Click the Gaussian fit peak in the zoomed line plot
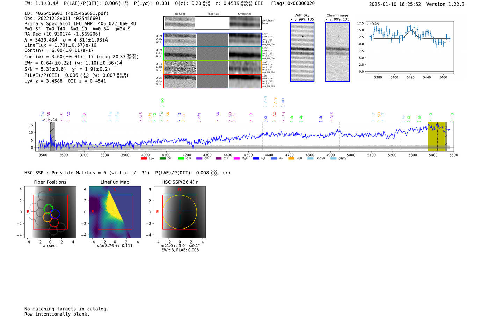The image size is (489, 333). point(411,31)
